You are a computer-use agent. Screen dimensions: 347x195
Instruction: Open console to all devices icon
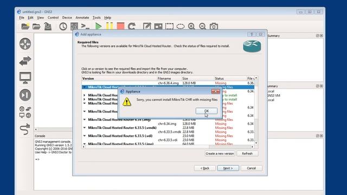[85, 27]
